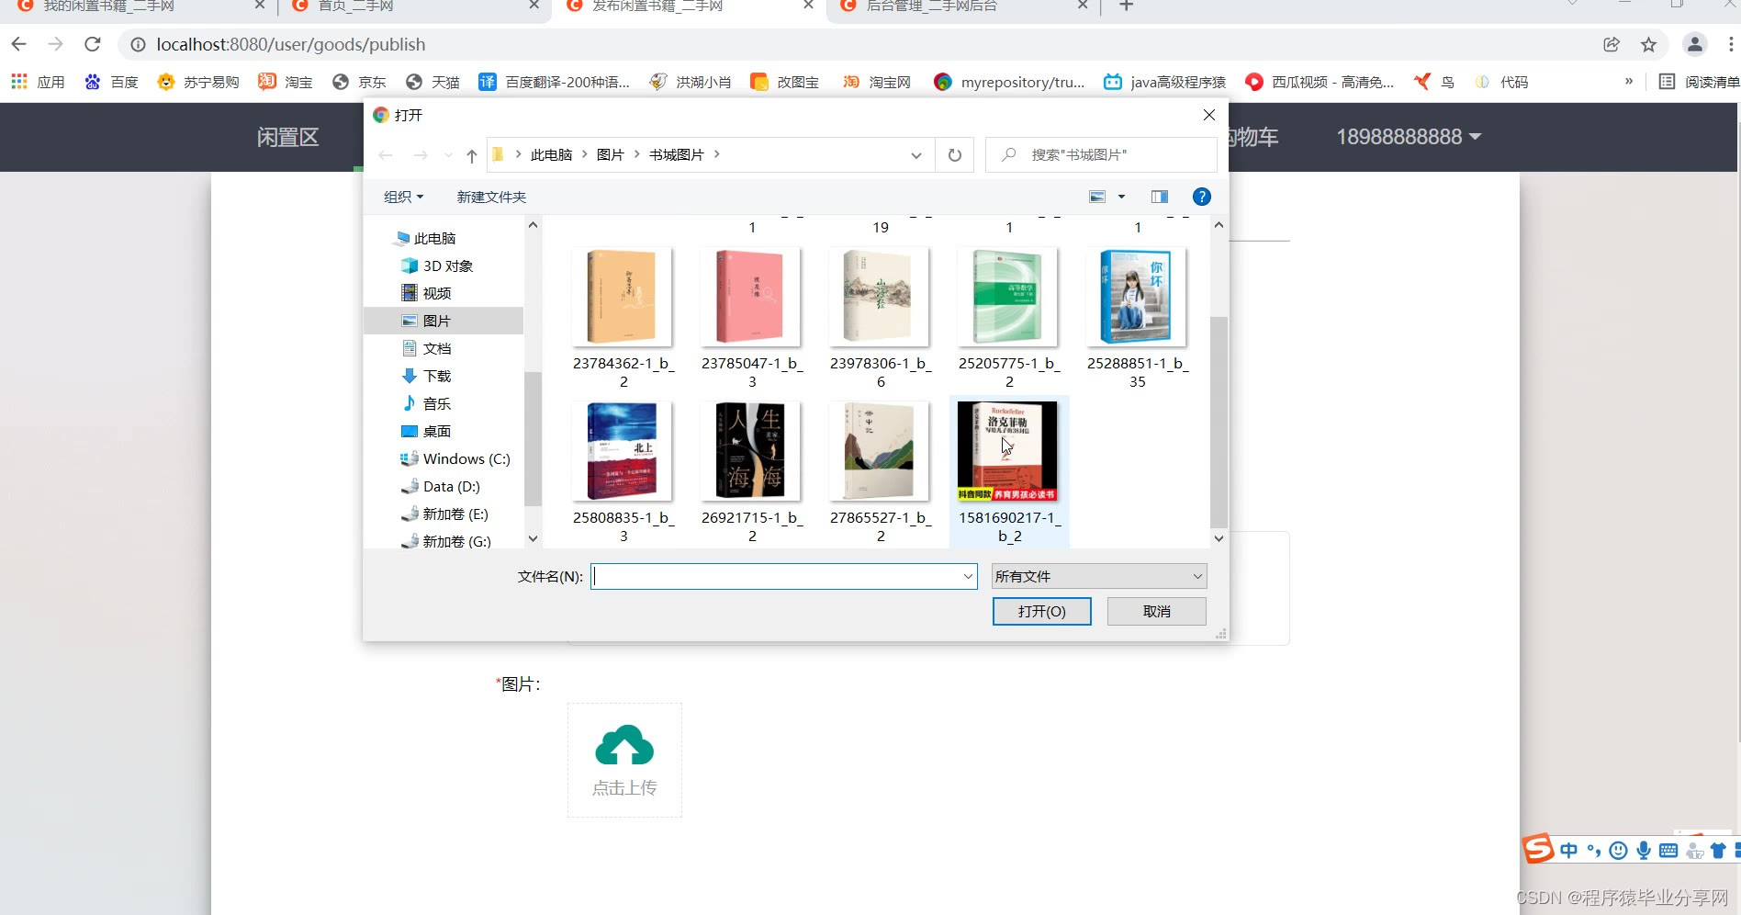The height and width of the screenshot is (915, 1741).
Task: Change the view with the view icon
Action: (1097, 197)
